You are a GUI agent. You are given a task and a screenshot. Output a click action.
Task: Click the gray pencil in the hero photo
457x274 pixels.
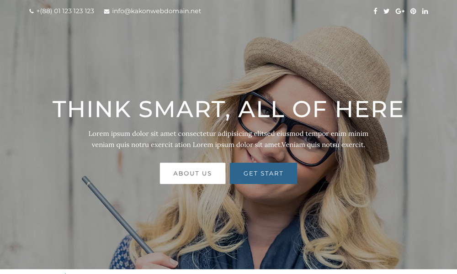[x=118, y=215]
